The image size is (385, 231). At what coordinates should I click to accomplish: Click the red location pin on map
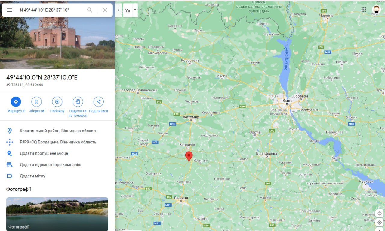point(189,156)
